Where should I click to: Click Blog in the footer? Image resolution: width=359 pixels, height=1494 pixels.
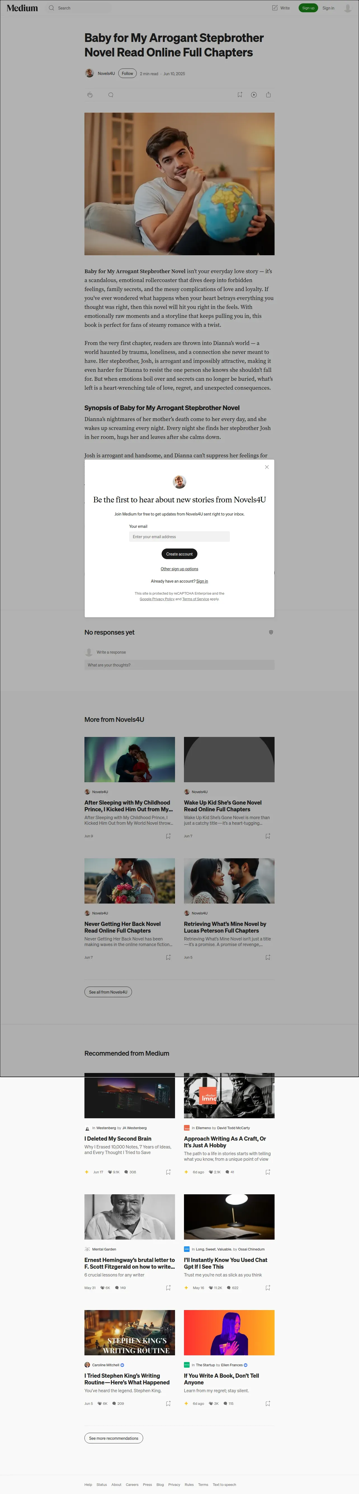160,1485
